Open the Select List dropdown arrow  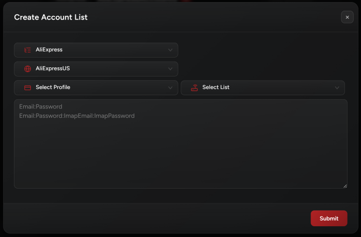(337, 87)
